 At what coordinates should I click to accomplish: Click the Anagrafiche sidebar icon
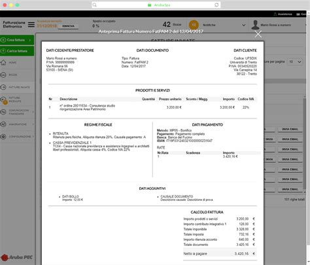click(3, 124)
